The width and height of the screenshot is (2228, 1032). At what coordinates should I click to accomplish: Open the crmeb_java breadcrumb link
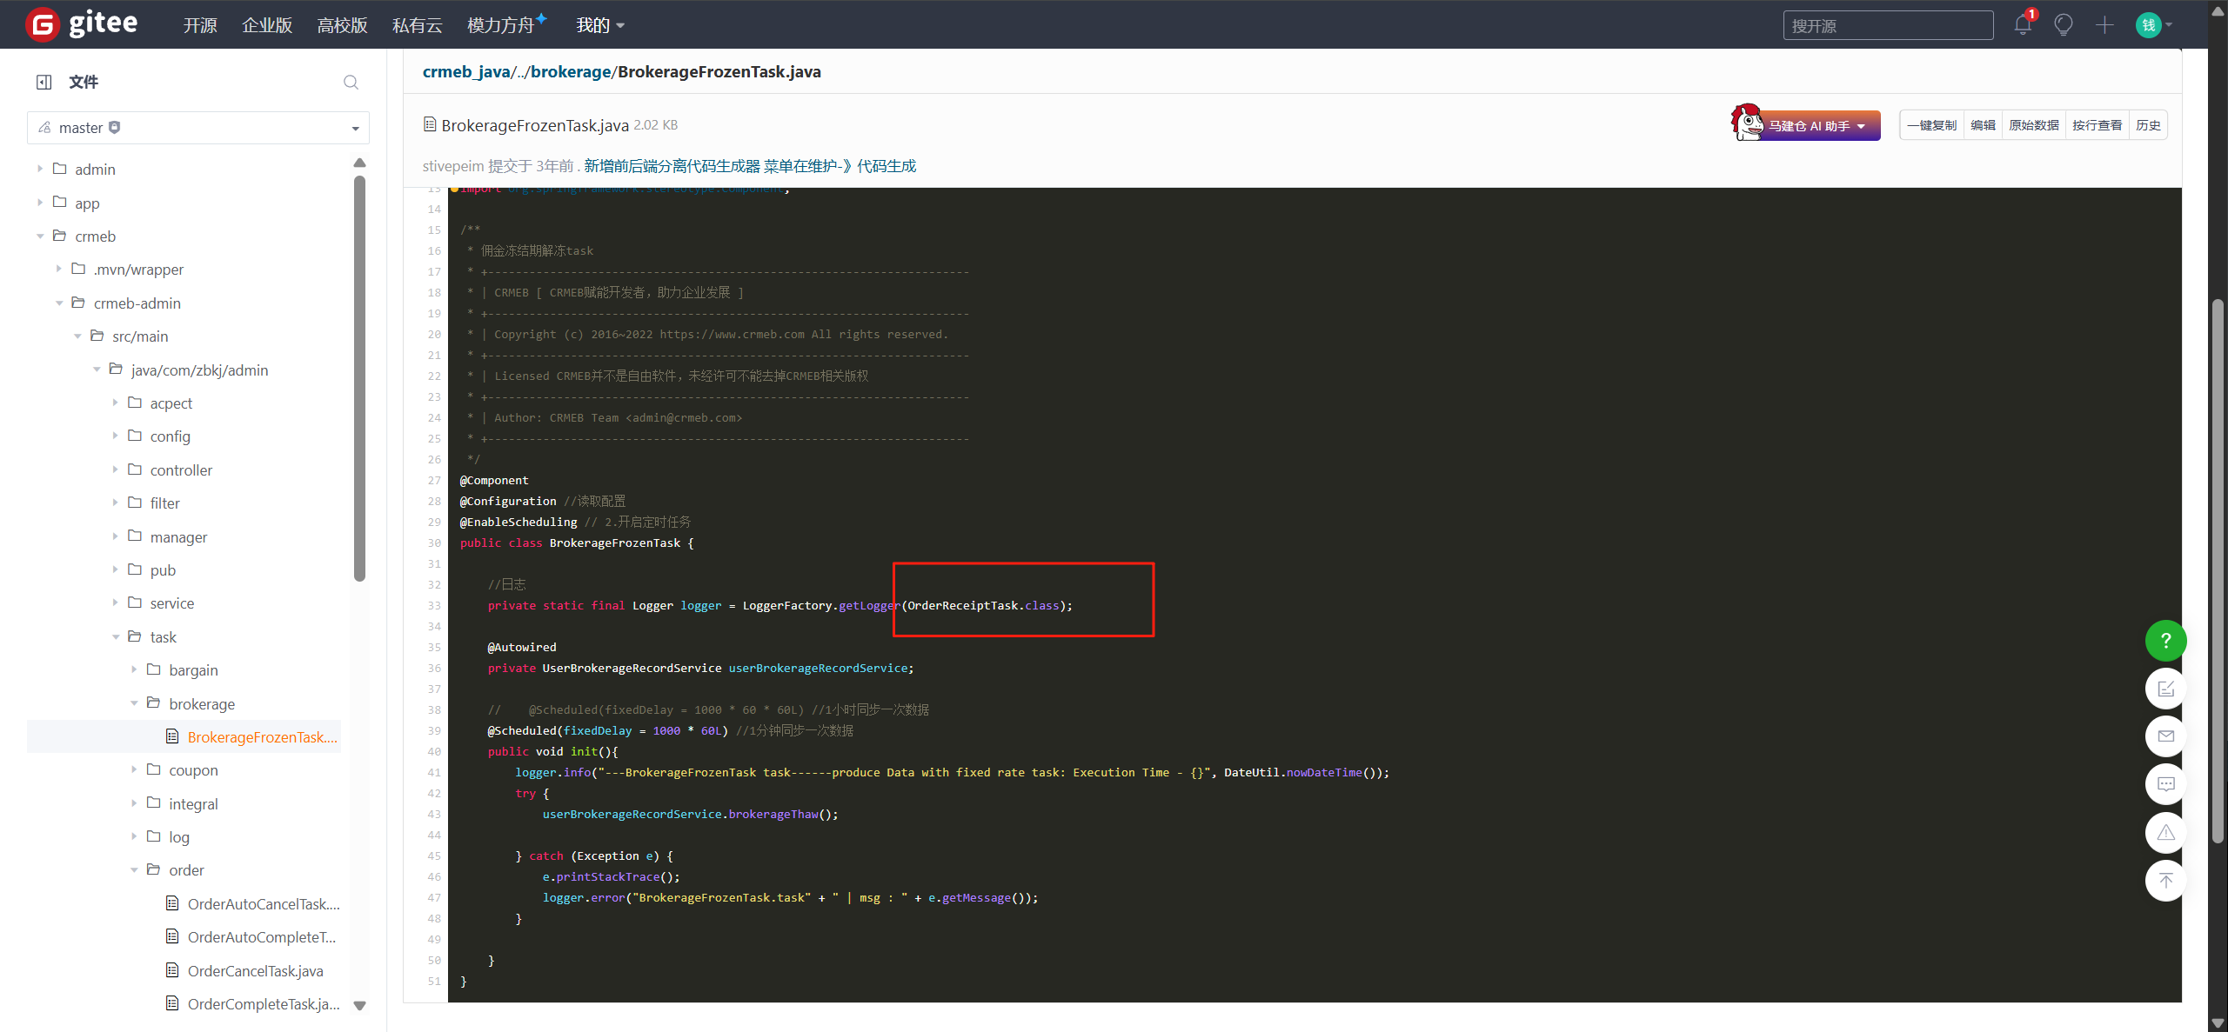[466, 72]
